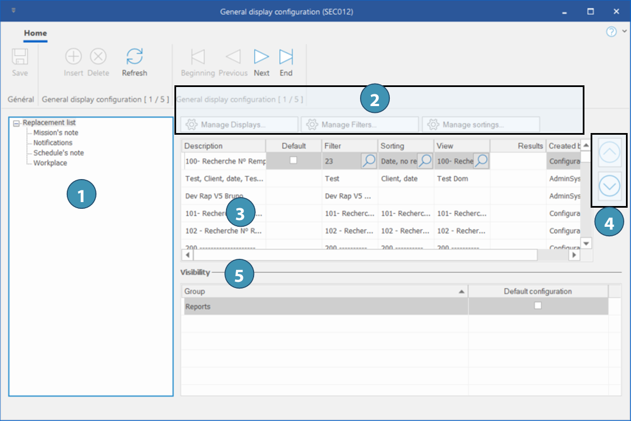Enable Default configuration for Reports group

538,306
